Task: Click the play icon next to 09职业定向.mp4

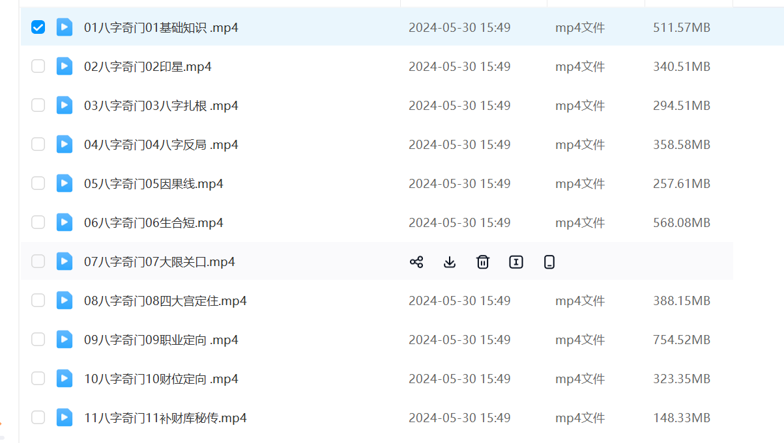Action: pos(65,340)
